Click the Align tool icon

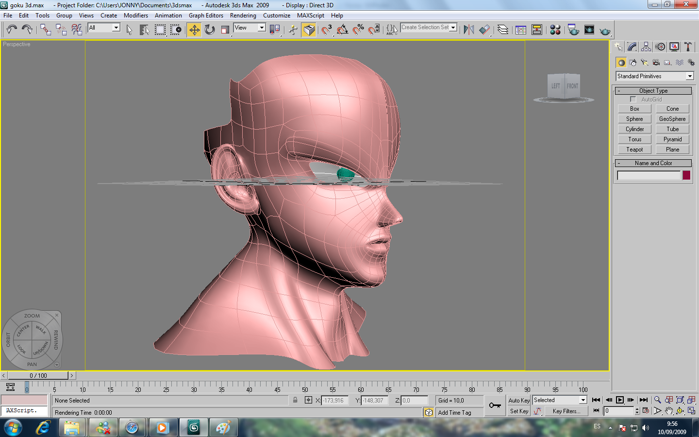click(484, 30)
